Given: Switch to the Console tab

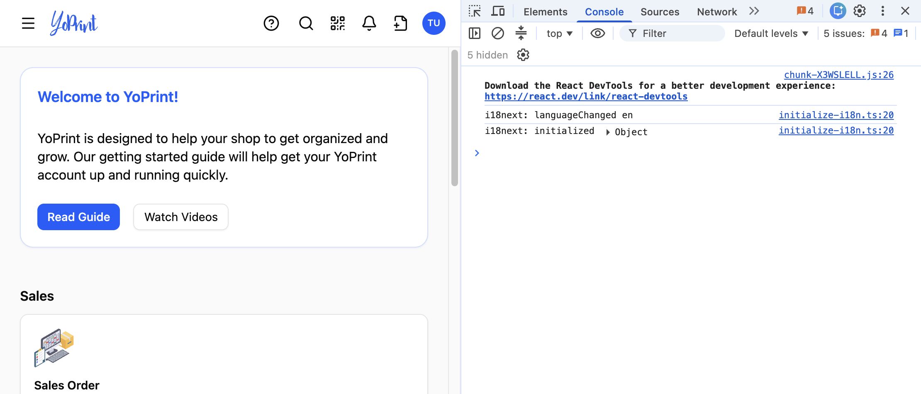Looking at the screenshot, I should click(x=604, y=12).
